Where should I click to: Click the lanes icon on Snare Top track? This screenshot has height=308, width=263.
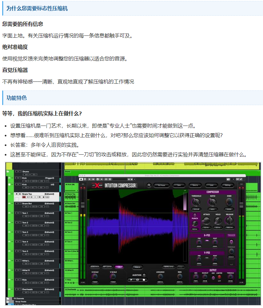point(47,197)
